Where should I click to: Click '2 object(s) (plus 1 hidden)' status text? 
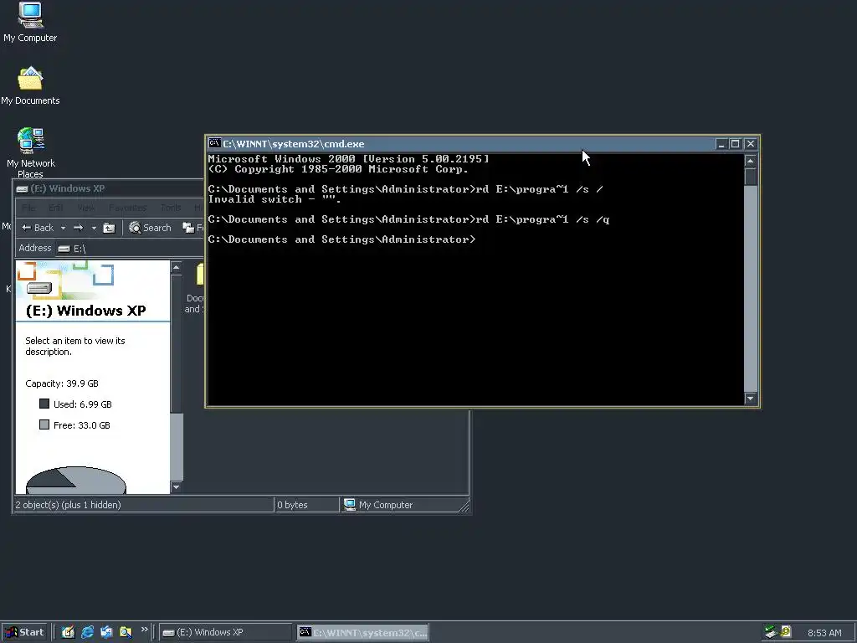tap(69, 505)
